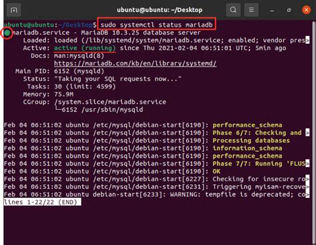Image resolution: width=316 pixels, height=245 pixels.
Task: Click 'information_schema' log message
Action: (247, 148)
